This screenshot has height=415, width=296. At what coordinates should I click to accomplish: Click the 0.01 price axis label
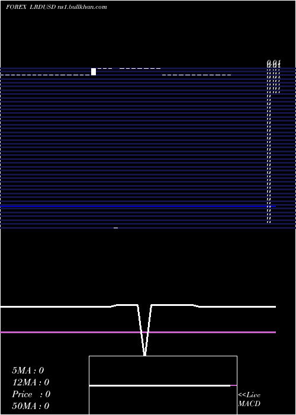click(x=274, y=63)
